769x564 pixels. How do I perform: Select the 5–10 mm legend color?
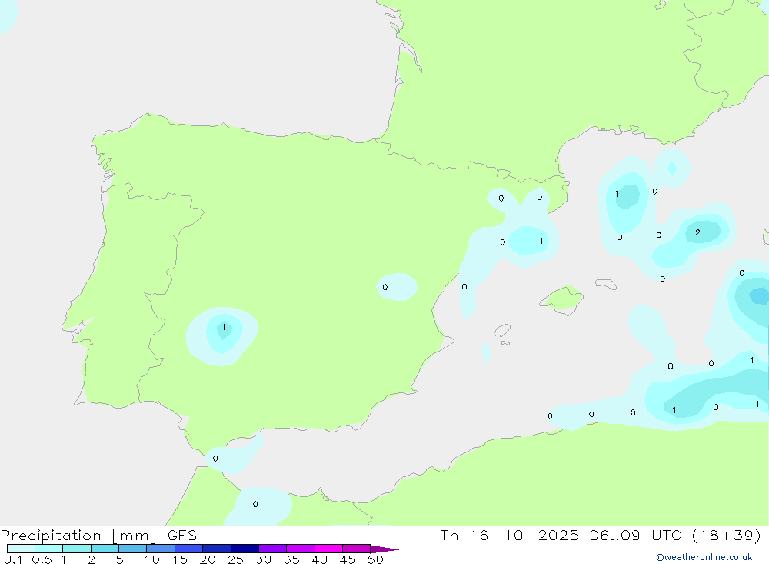[x=132, y=549]
